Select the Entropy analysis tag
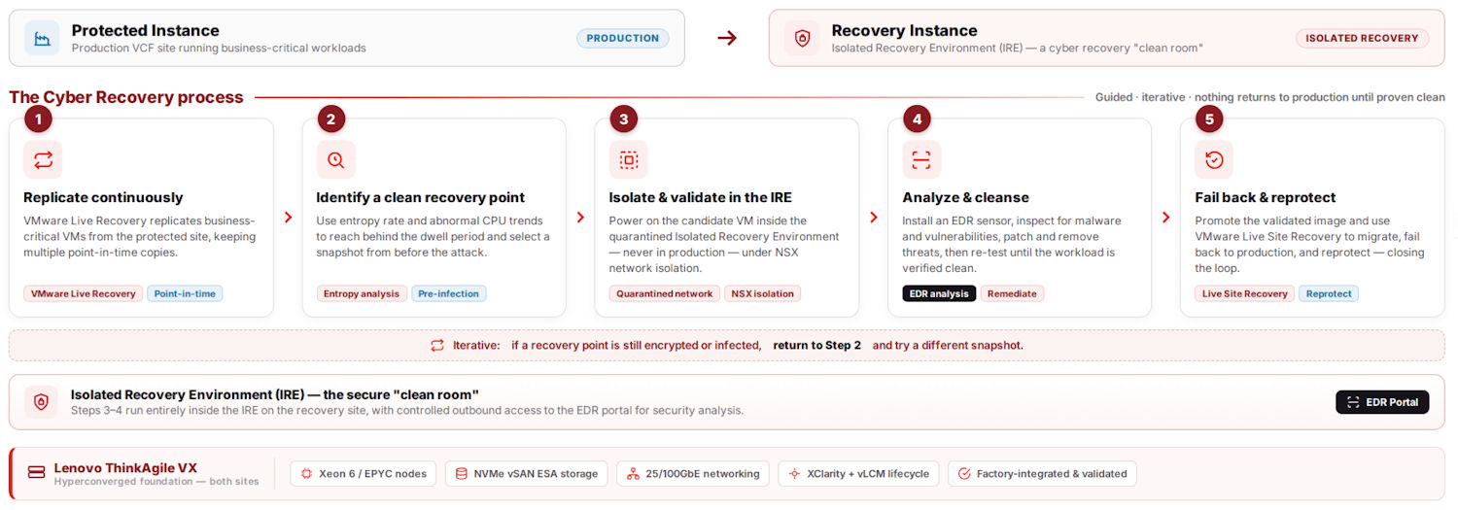Image resolution: width=1458 pixels, height=510 pixels. click(362, 293)
